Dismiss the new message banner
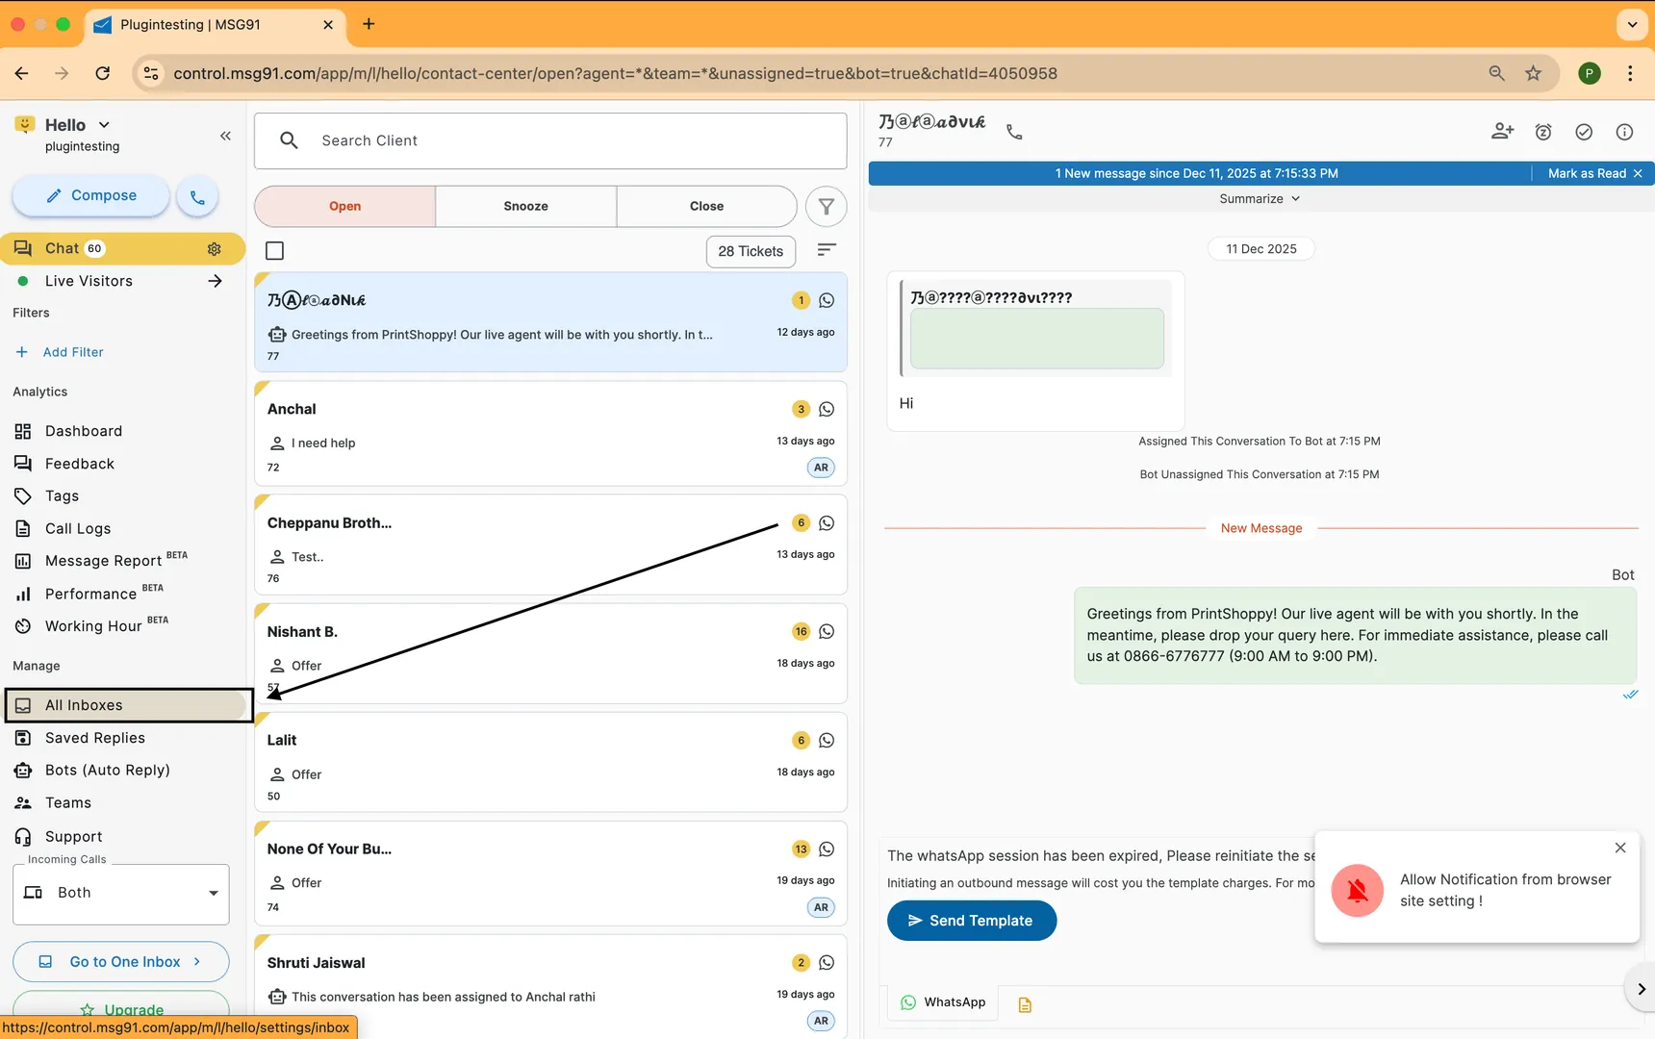 (x=1638, y=173)
